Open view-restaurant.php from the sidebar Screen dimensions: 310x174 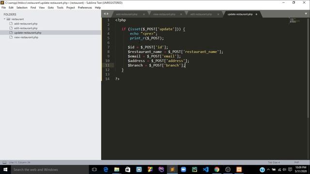[26, 37]
